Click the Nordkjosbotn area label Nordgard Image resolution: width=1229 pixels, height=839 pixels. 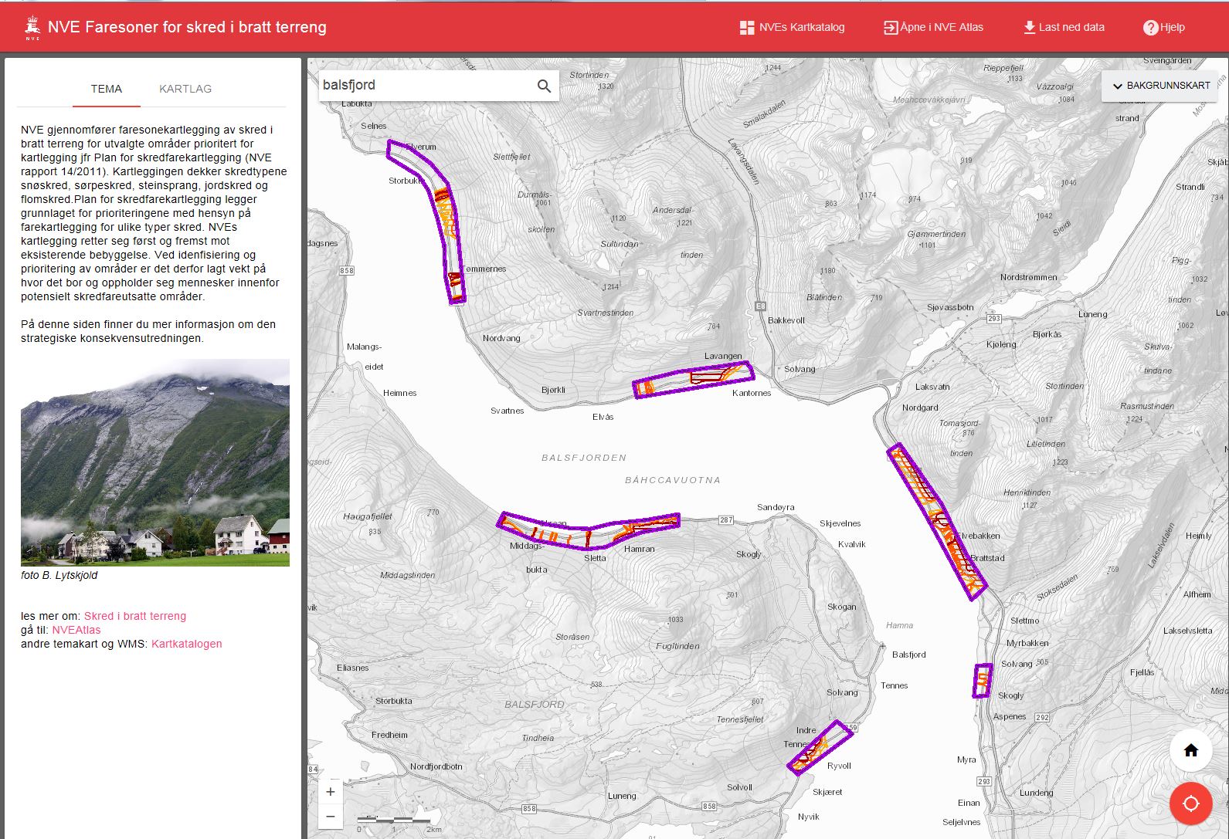[920, 408]
